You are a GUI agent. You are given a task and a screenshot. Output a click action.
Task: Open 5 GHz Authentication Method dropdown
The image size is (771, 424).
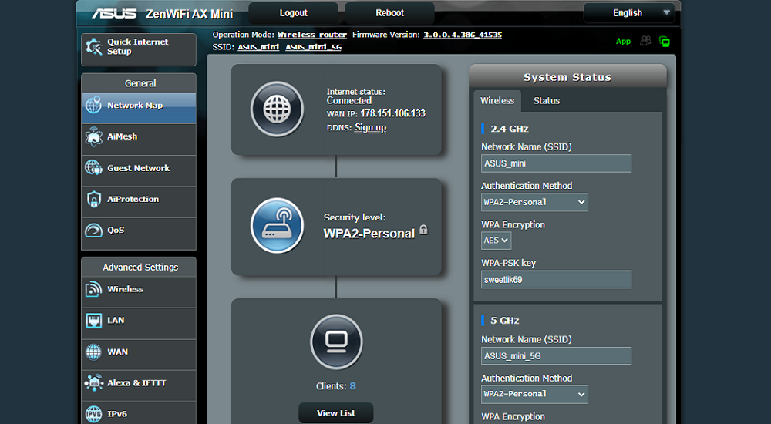click(x=534, y=394)
